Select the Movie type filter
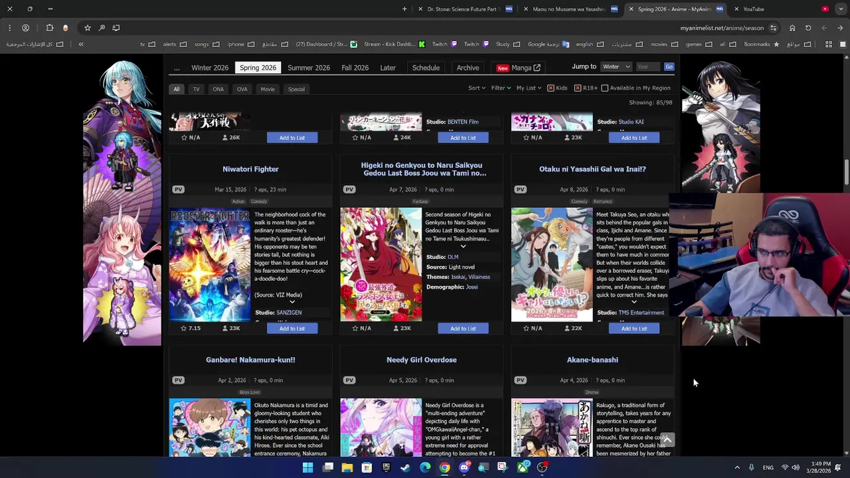 click(268, 89)
